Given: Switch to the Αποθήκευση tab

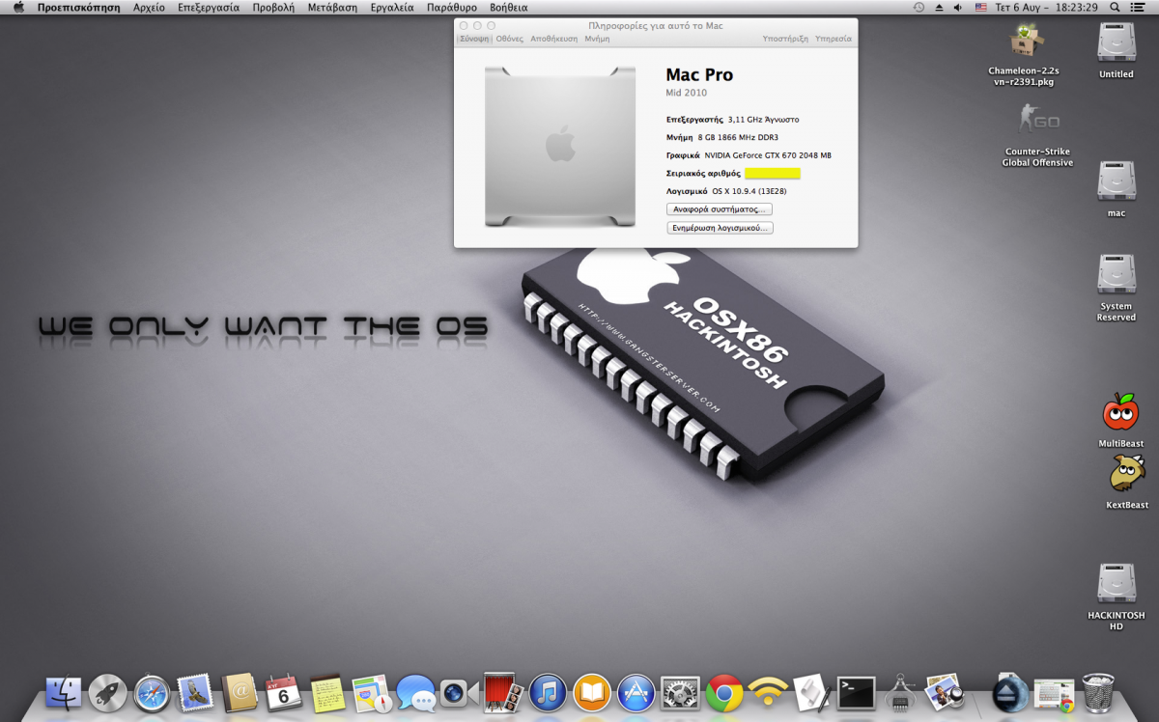Looking at the screenshot, I should (554, 39).
